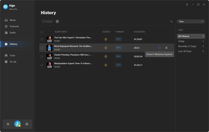Expand the Time sort dropdown
Screen dimensions: 209x132
pos(191,21)
